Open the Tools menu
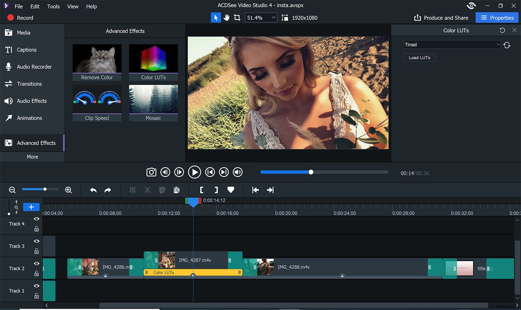 (53, 6)
